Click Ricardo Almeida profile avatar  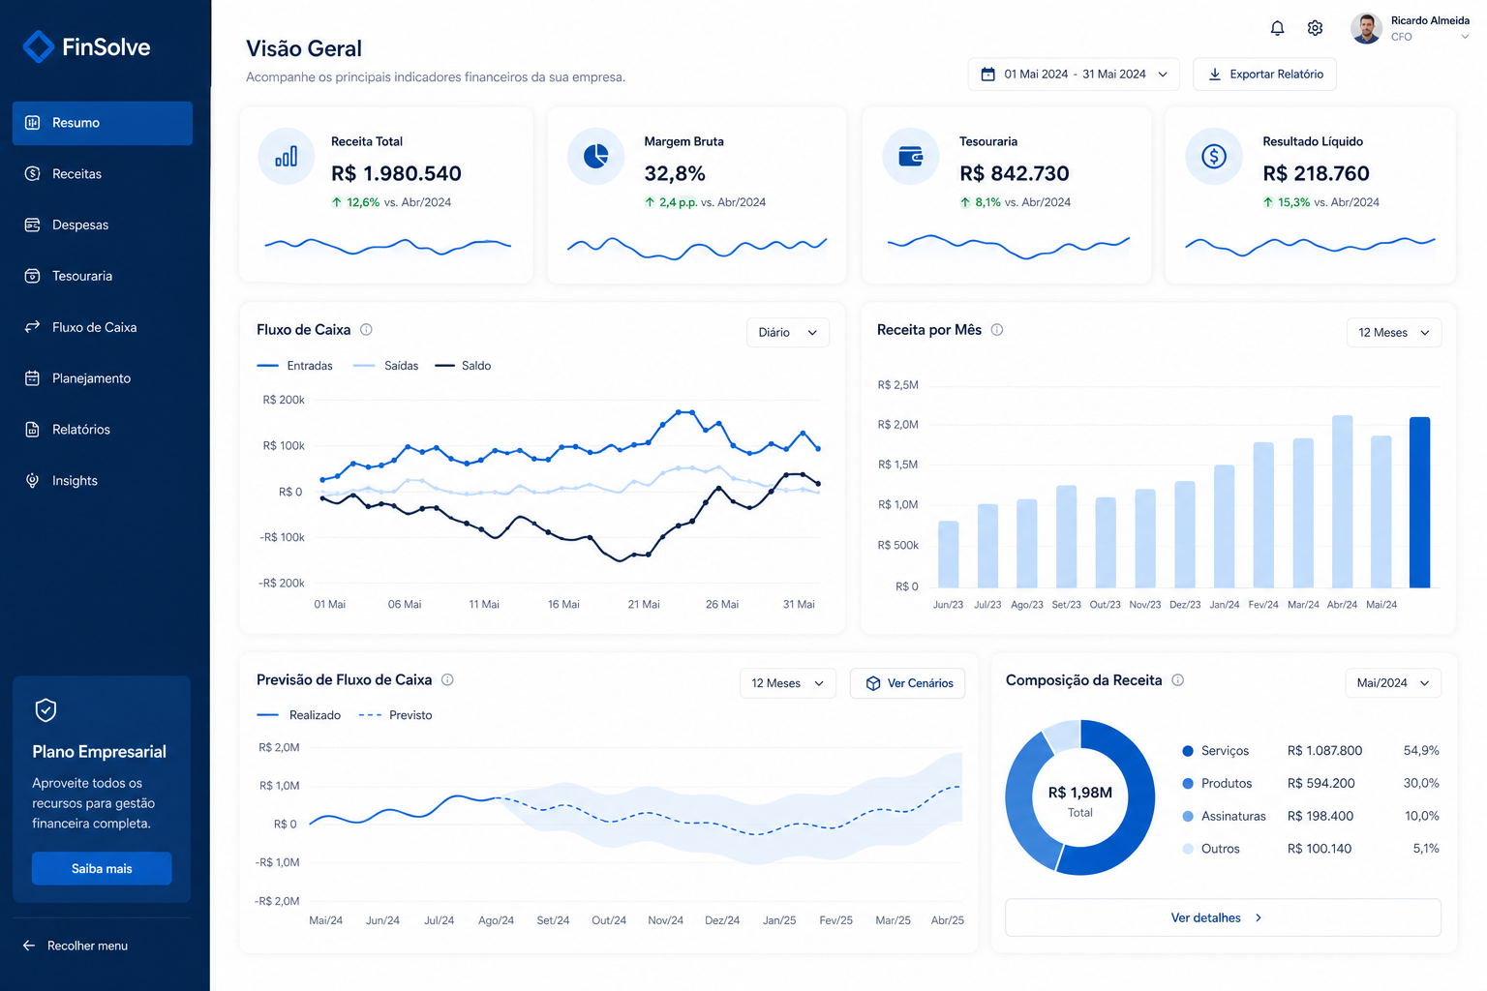1366,28
